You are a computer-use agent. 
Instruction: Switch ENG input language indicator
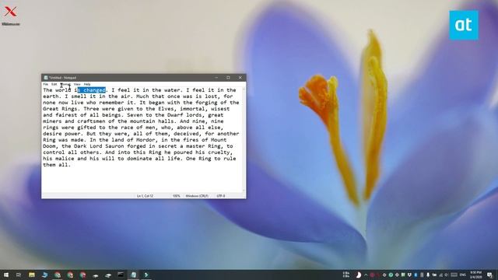(x=463, y=275)
